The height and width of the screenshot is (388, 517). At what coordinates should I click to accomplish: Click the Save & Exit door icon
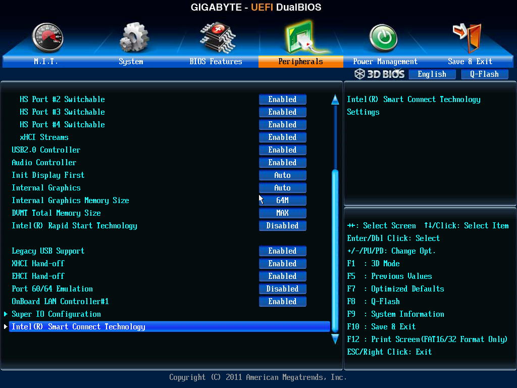[468, 37]
